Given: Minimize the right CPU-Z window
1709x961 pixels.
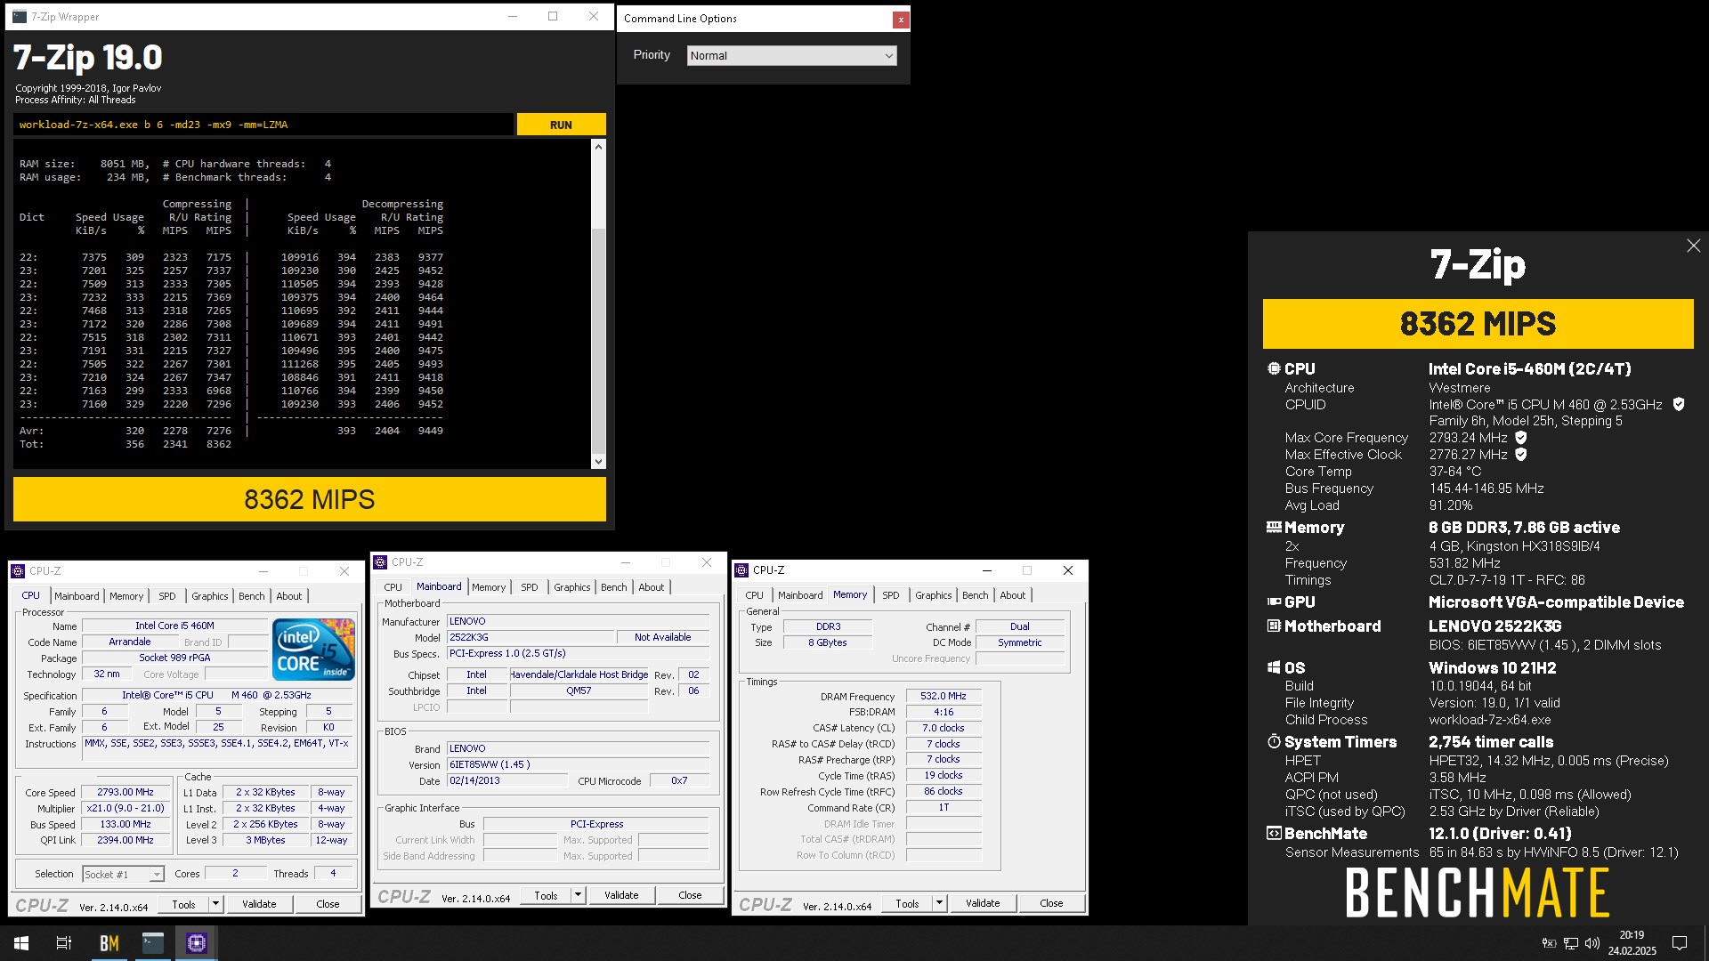Looking at the screenshot, I should pyautogui.click(x=986, y=570).
